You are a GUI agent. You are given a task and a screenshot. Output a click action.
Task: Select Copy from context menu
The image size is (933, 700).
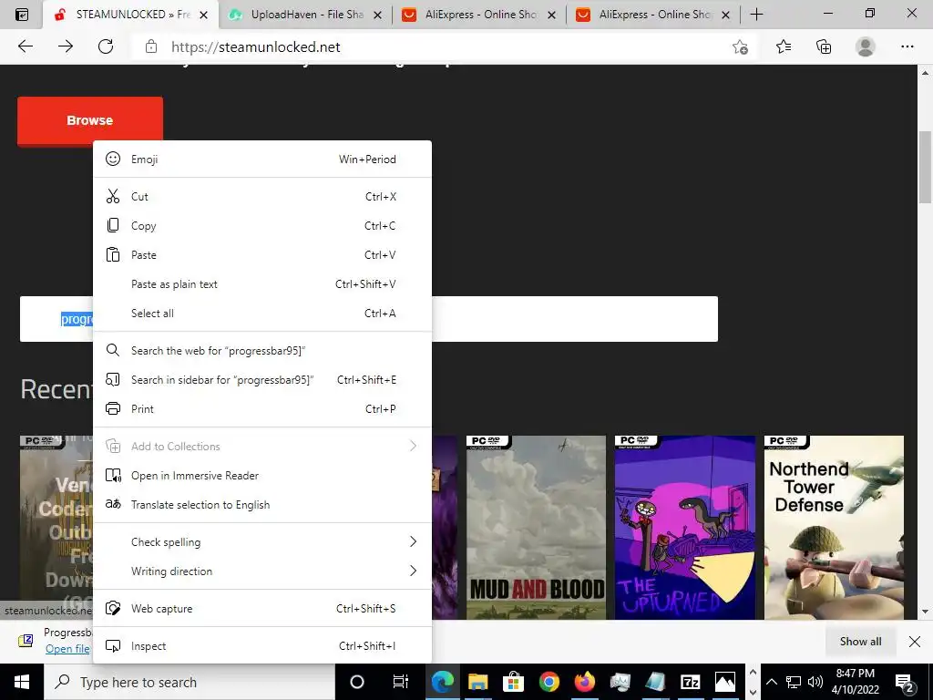(x=262, y=226)
